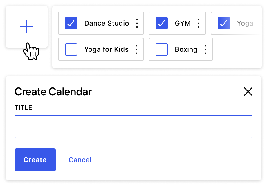The width and height of the screenshot is (267, 186).
Task: Click the partially visible Yoga label
Action: click(245, 23)
